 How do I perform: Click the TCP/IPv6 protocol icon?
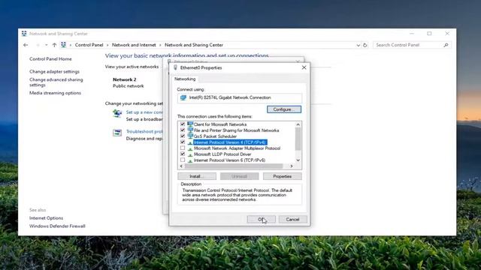pos(190,160)
